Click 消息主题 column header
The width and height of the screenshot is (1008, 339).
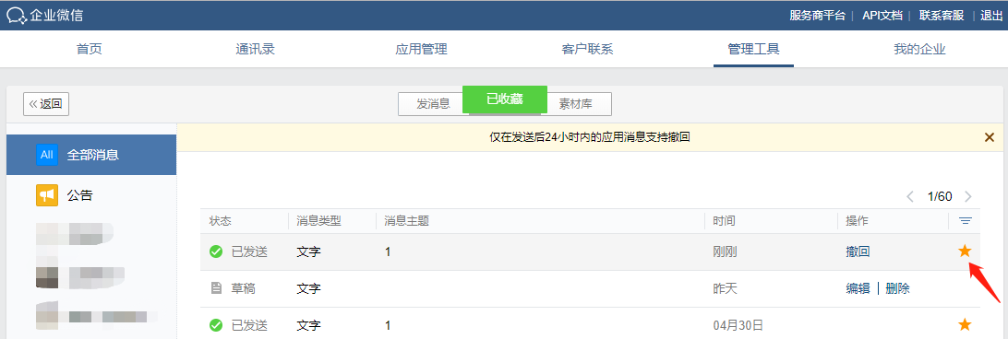click(407, 221)
